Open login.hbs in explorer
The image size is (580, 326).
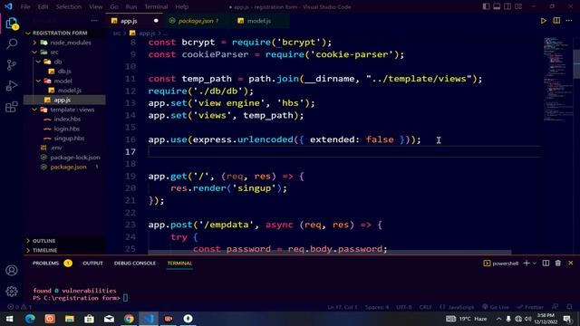coord(66,129)
